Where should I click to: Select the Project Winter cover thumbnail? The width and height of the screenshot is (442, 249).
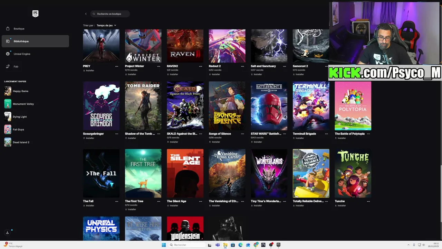coord(143,46)
